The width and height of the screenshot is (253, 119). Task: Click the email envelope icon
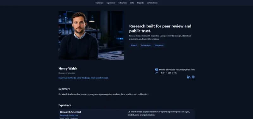click(157, 70)
